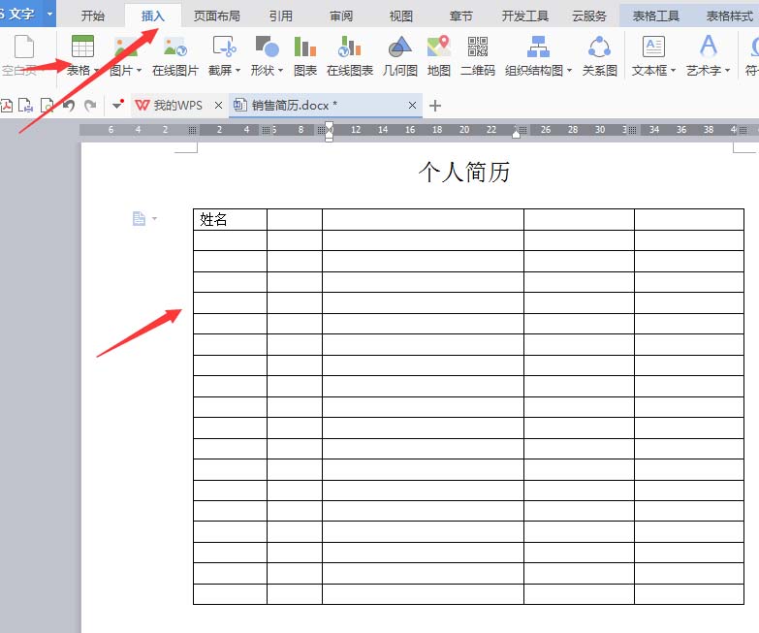
Task: Open the 表格工具 tab
Action: [x=656, y=16]
